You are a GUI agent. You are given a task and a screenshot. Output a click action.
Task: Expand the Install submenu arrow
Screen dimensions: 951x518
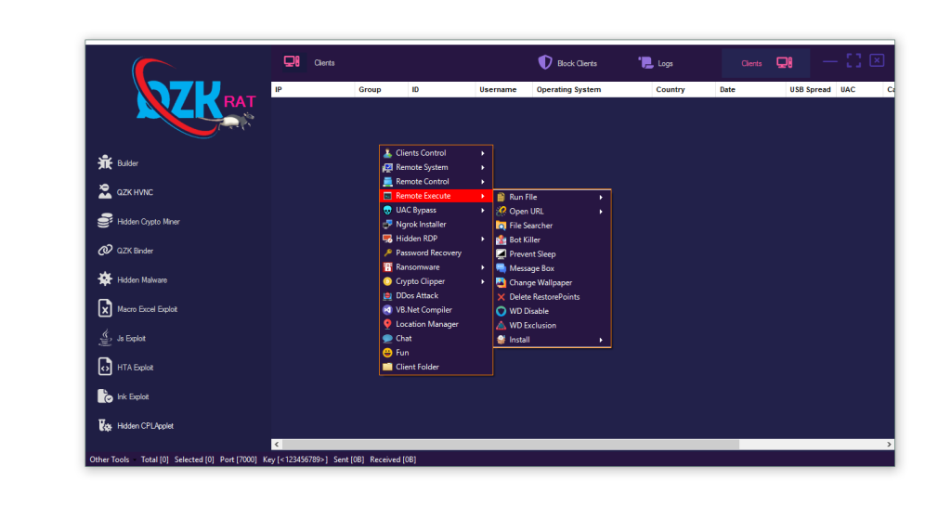coord(601,340)
